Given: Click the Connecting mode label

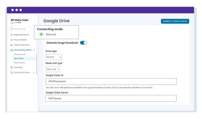Looking at the screenshot, I should (50, 29).
